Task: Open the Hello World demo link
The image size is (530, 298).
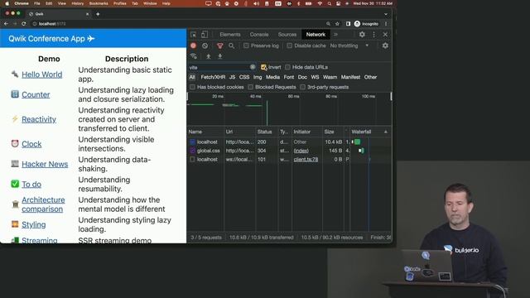Action: coord(42,74)
